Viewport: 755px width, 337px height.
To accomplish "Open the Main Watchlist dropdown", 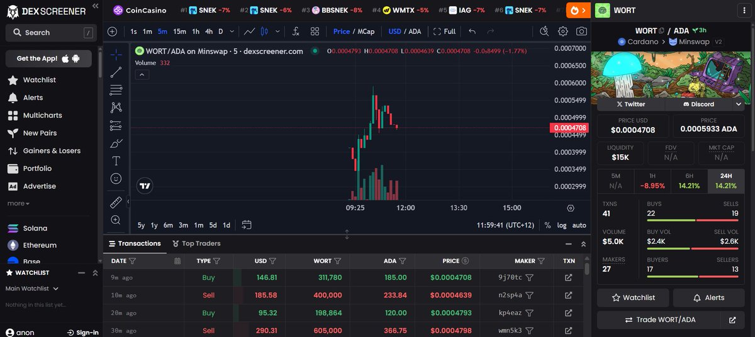I will click(32, 289).
